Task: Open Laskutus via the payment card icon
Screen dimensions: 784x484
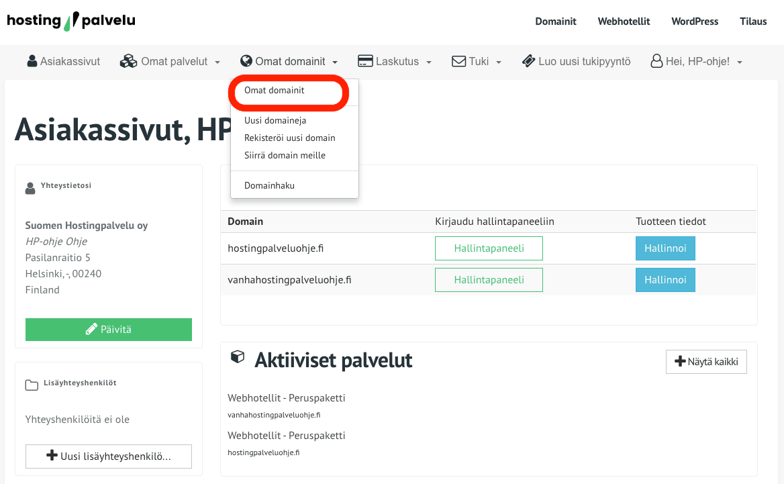Action: (x=364, y=60)
